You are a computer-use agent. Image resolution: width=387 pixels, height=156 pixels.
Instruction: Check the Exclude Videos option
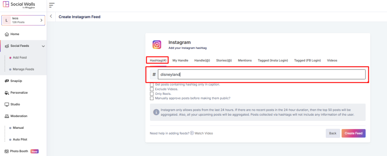[x=152, y=89]
